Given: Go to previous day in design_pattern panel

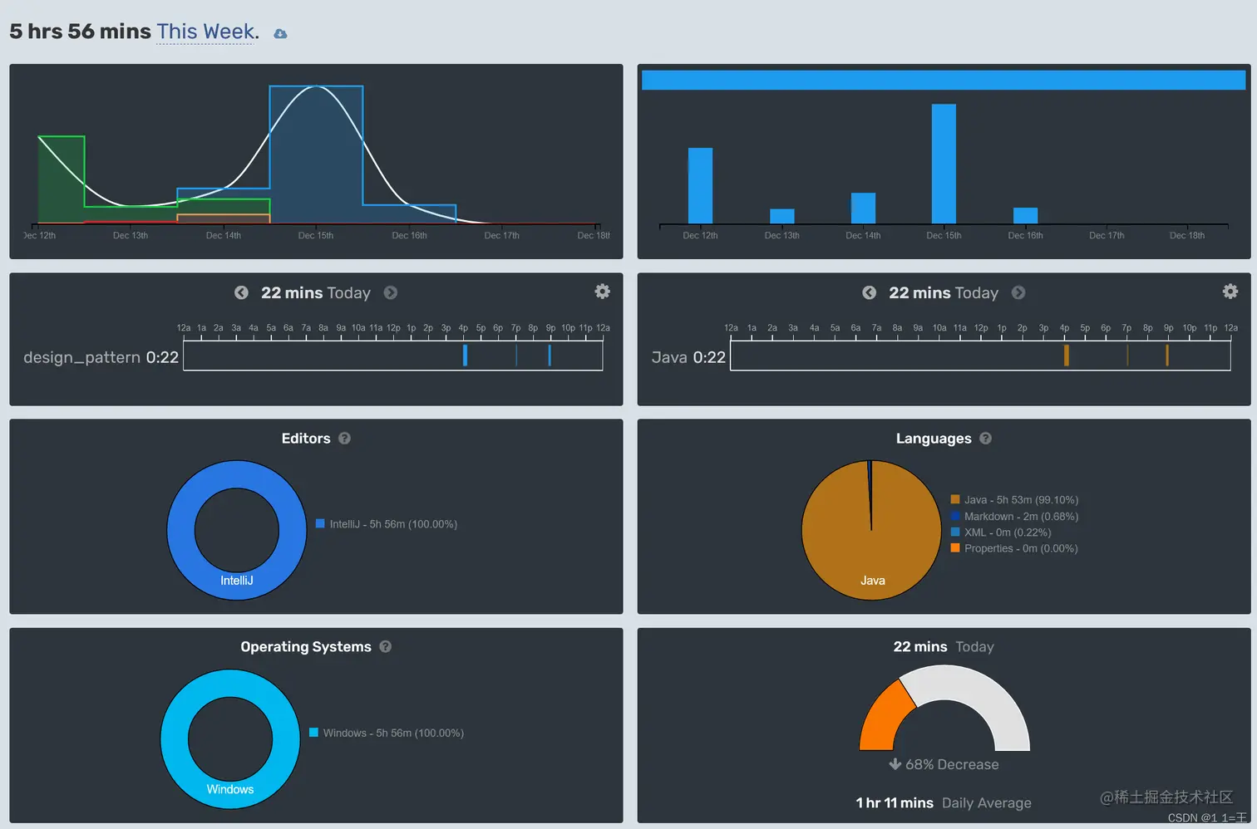Looking at the screenshot, I should tap(241, 292).
